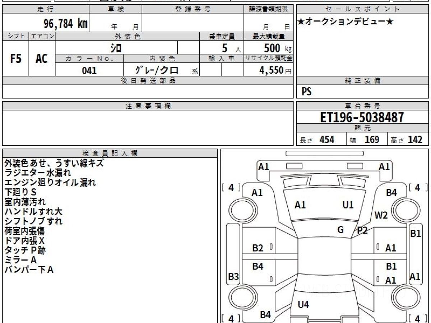Click the 最大積載量 header
The image size is (431, 323).
pyautogui.click(x=268, y=36)
